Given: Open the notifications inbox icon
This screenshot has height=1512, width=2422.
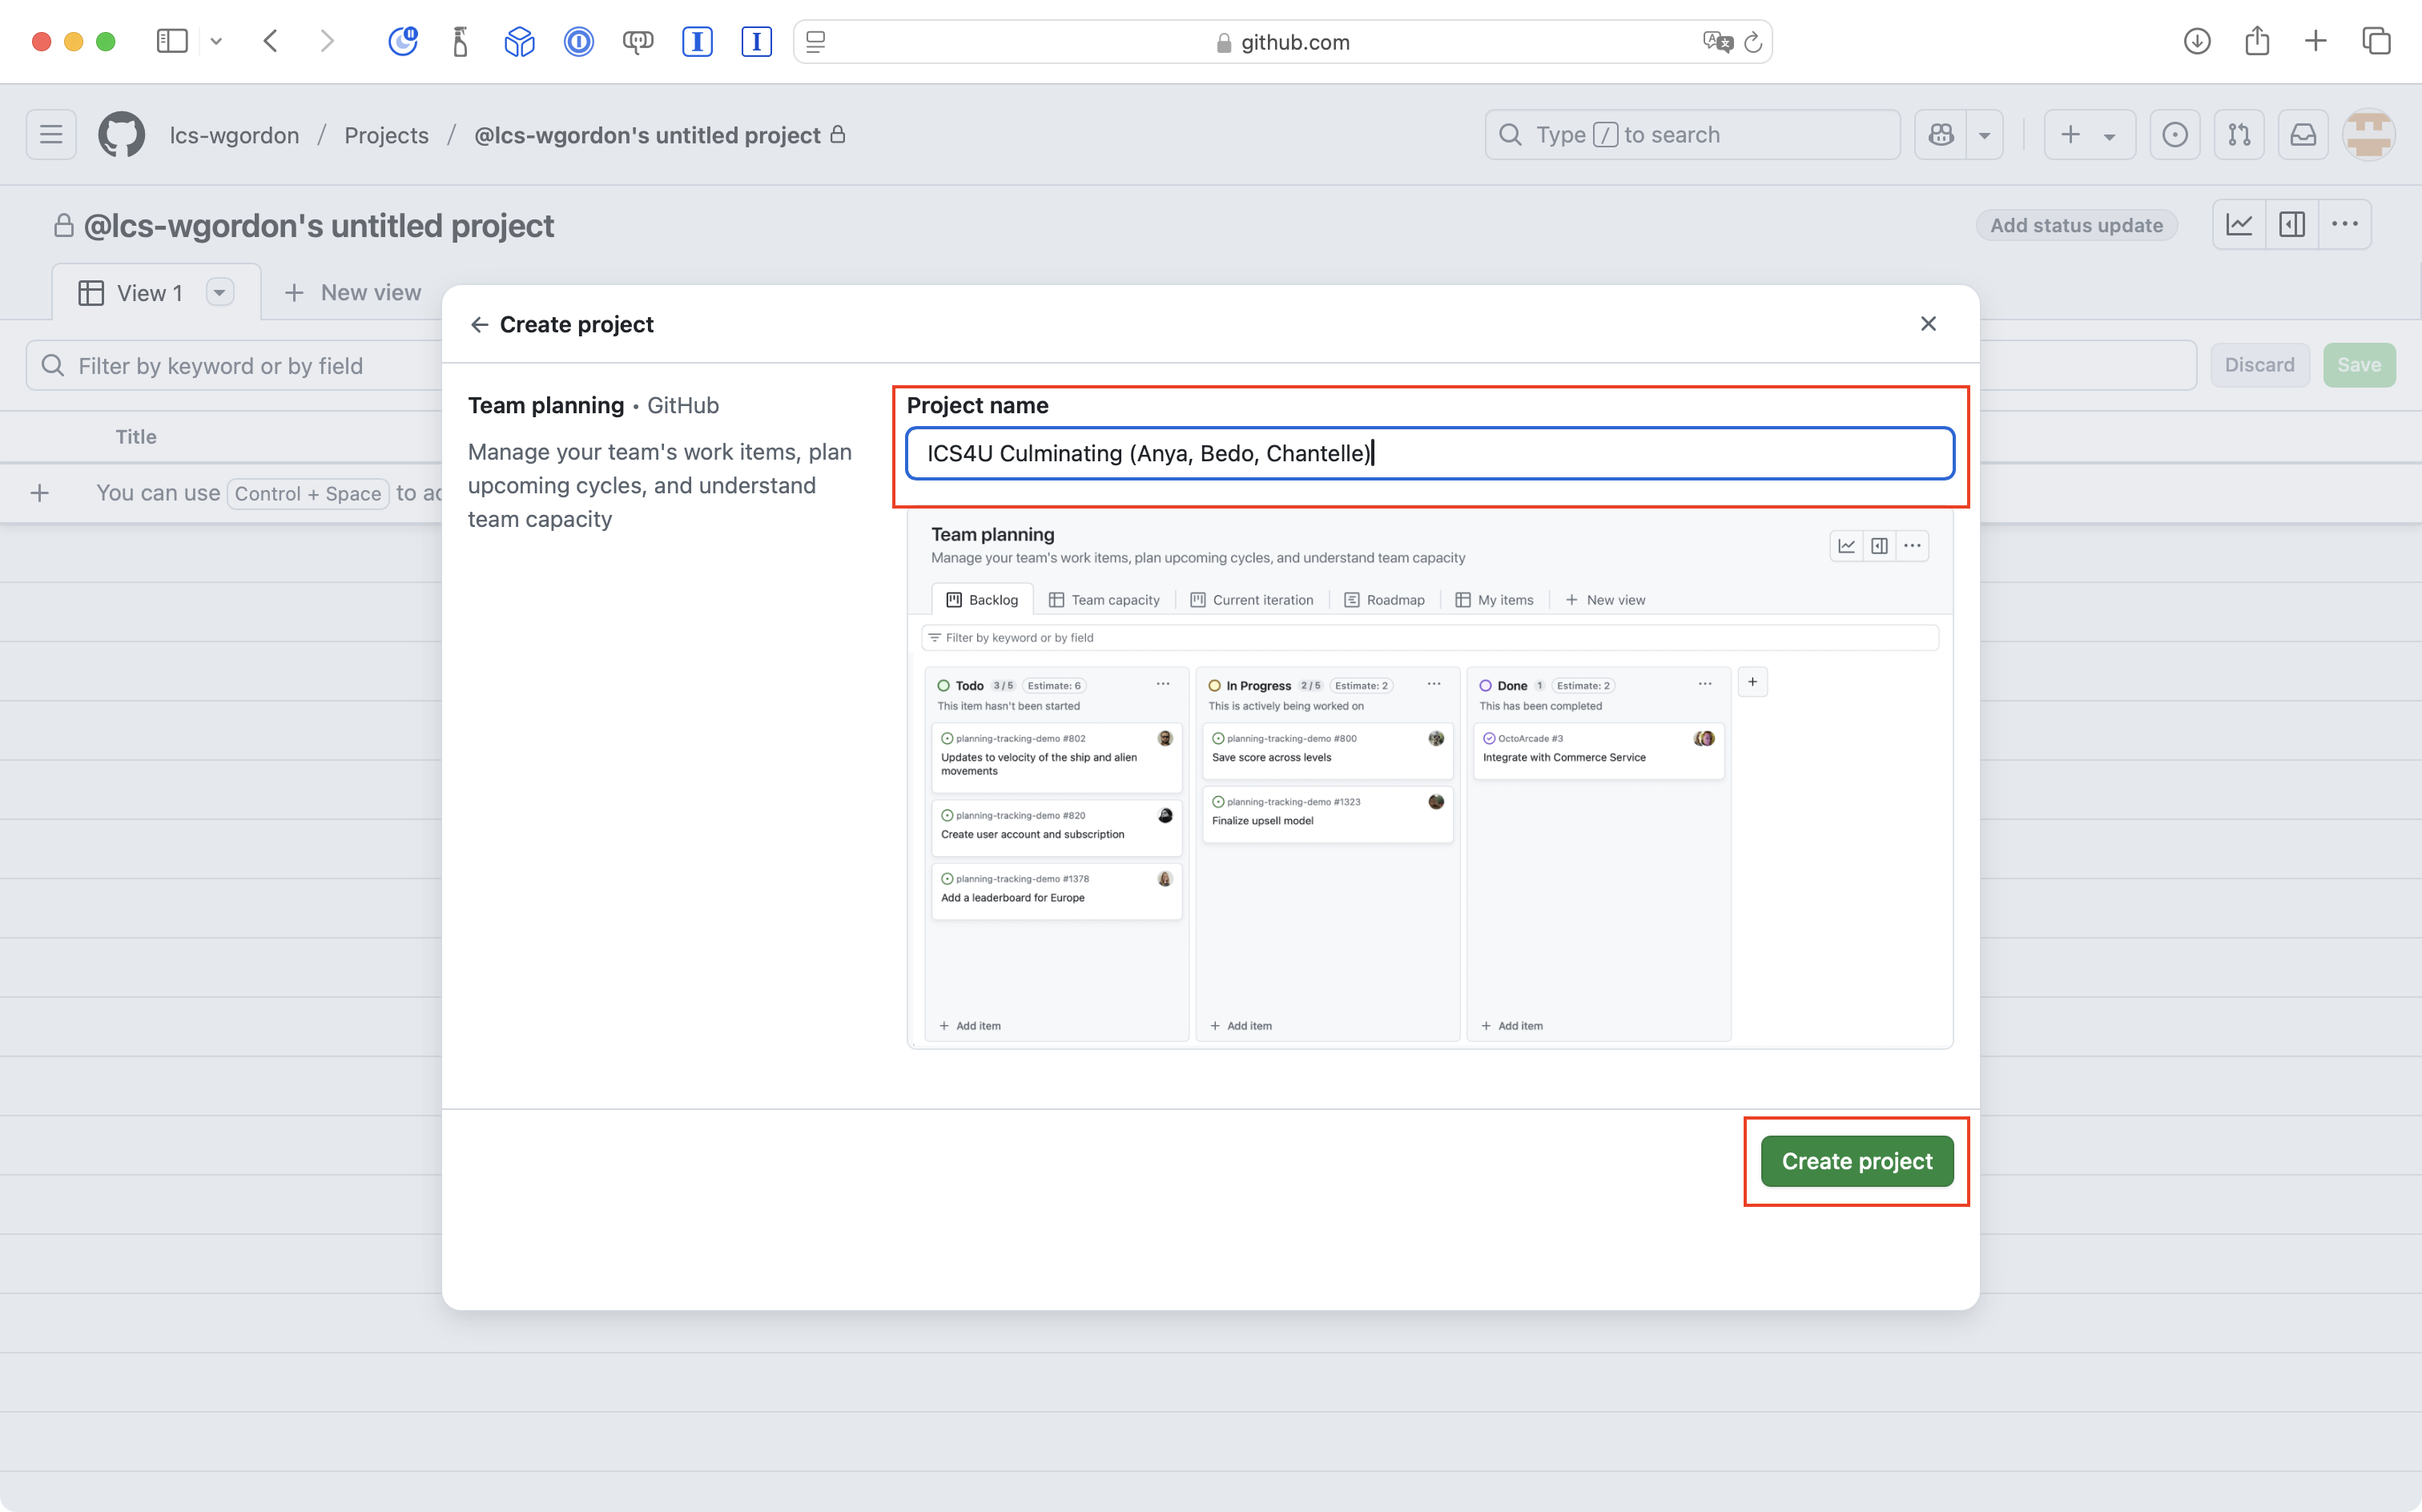Looking at the screenshot, I should point(2303,135).
